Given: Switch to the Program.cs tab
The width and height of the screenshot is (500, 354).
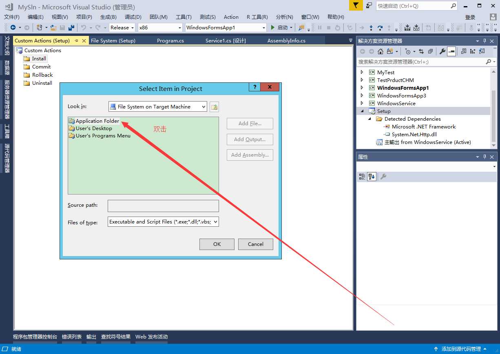Looking at the screenshot, I should pos(170,41).
